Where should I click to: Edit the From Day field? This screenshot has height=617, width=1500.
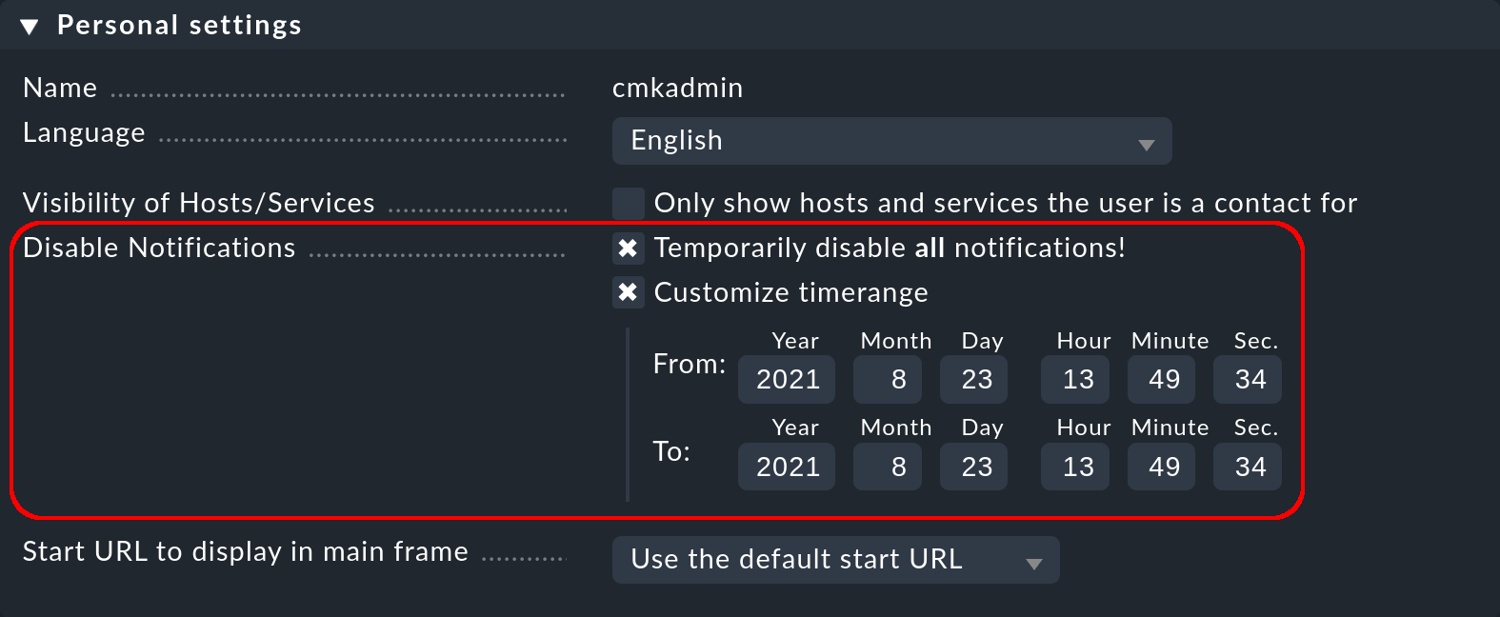pyautogui.click(x=973, y=380)
